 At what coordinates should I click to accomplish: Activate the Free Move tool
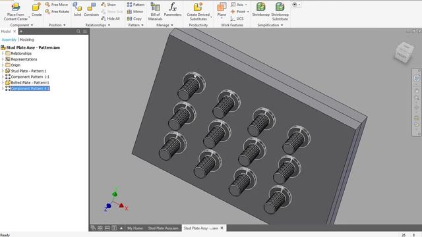(x=57, y=5)
